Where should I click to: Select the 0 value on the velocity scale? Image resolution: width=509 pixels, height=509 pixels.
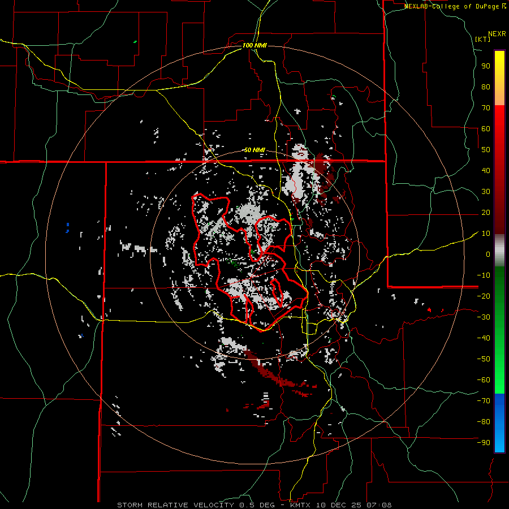(488, 254)
